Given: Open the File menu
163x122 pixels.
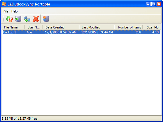Looking at the screenshot, I should pos(6,11).
